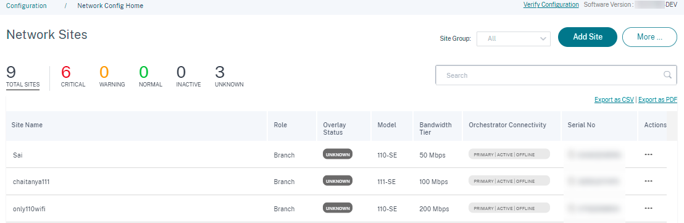684x223 pixels.
Task: Expand the Site Group dropdown
Action: click(x=514, y=38)
